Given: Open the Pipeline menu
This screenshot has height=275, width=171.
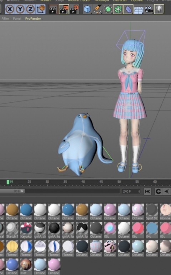Looking at the screenshot, I should click(137, 1).
